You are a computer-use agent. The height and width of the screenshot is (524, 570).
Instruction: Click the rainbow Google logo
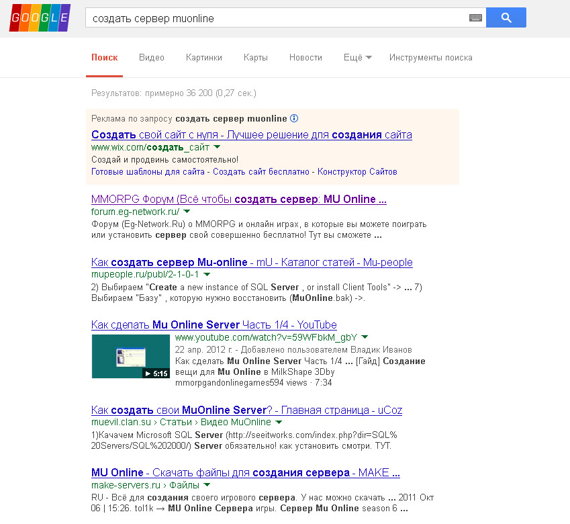click(40, 18)
